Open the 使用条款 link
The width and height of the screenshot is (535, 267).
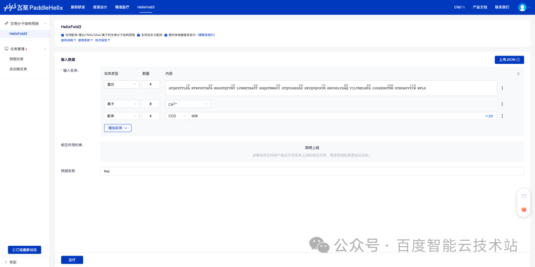click(x=85, y=40)
